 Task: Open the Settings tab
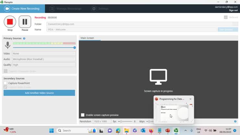100,8
